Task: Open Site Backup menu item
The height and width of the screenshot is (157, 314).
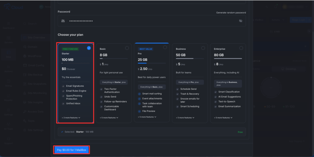Action: click(x=33, y=75)
